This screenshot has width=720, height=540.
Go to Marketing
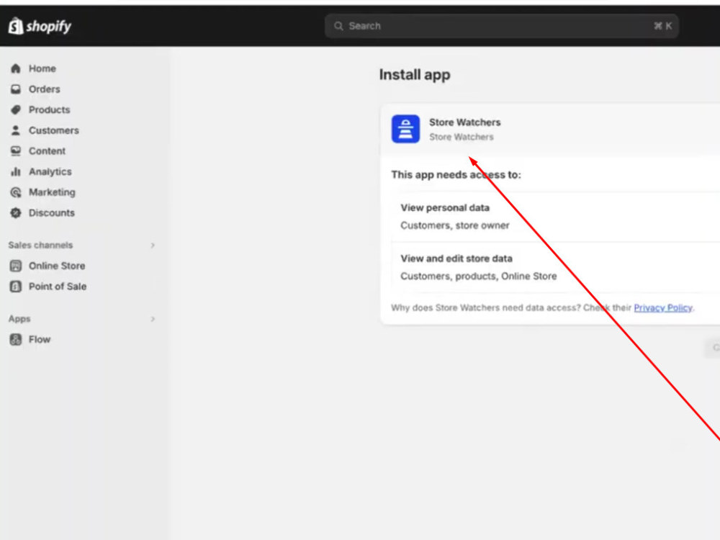52,192
